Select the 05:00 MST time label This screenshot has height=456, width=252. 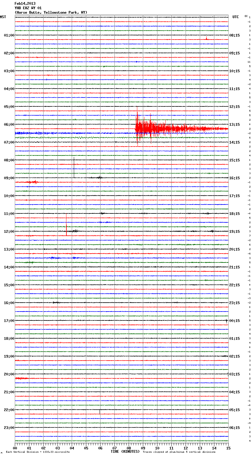point(9,107)
